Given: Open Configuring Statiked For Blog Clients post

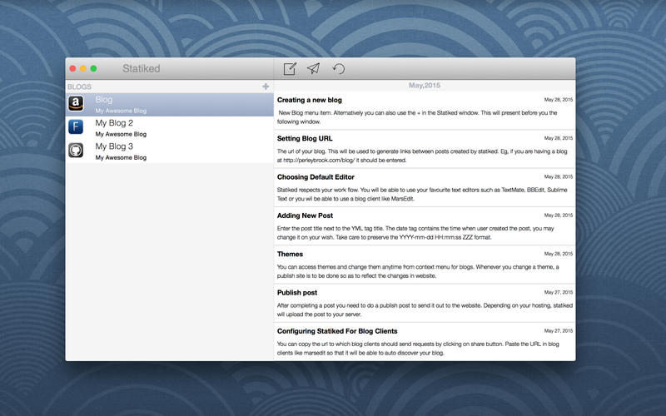Looking at the screenshot, I should click(425, 342).
